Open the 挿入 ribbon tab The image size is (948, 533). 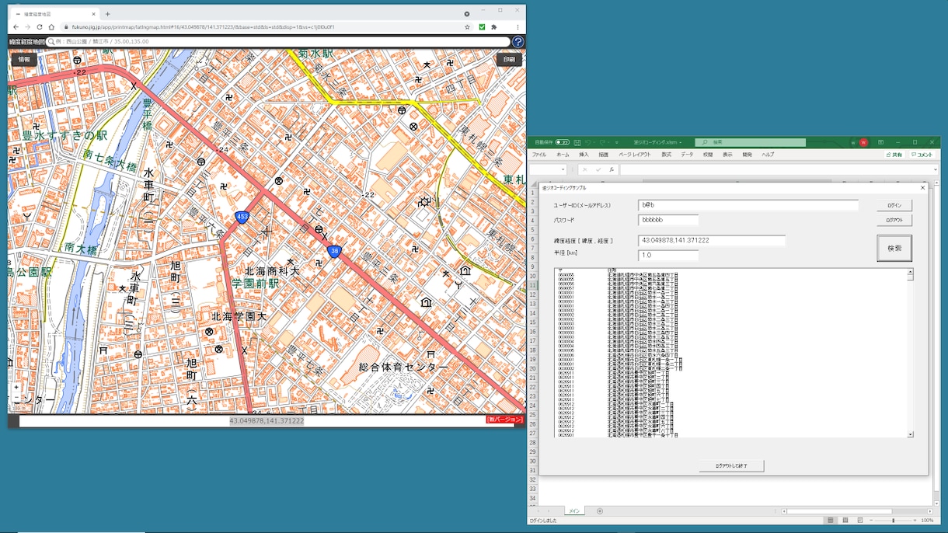tap(584, 155)
